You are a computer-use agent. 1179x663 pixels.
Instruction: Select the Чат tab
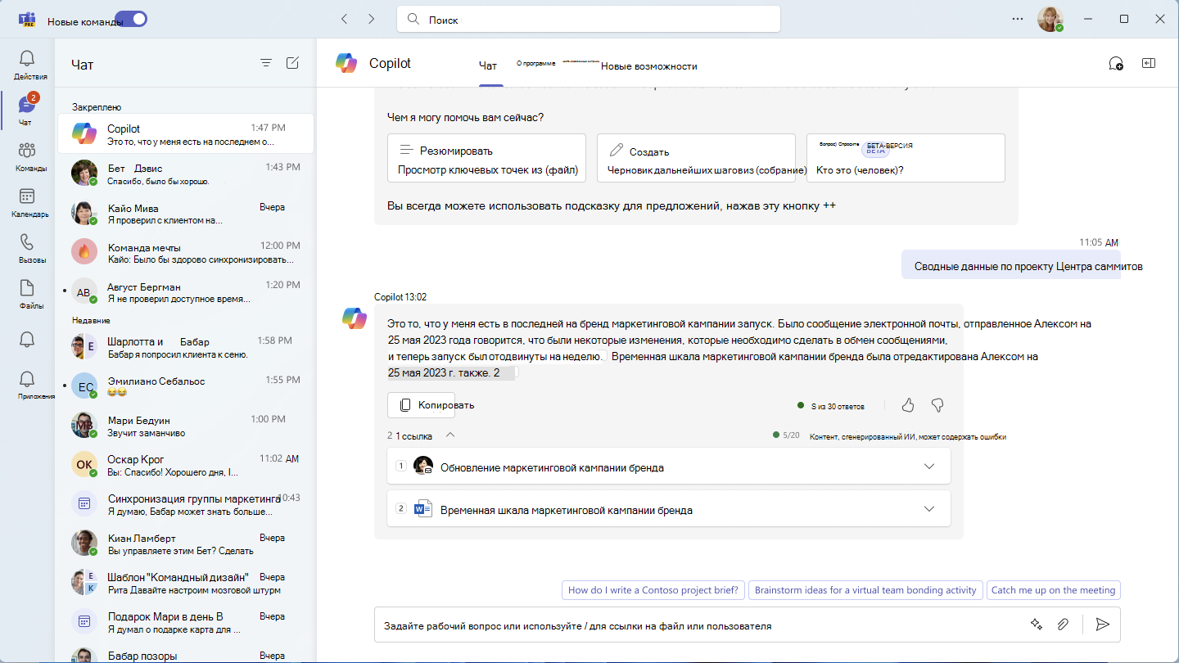[x=488, y=66]
